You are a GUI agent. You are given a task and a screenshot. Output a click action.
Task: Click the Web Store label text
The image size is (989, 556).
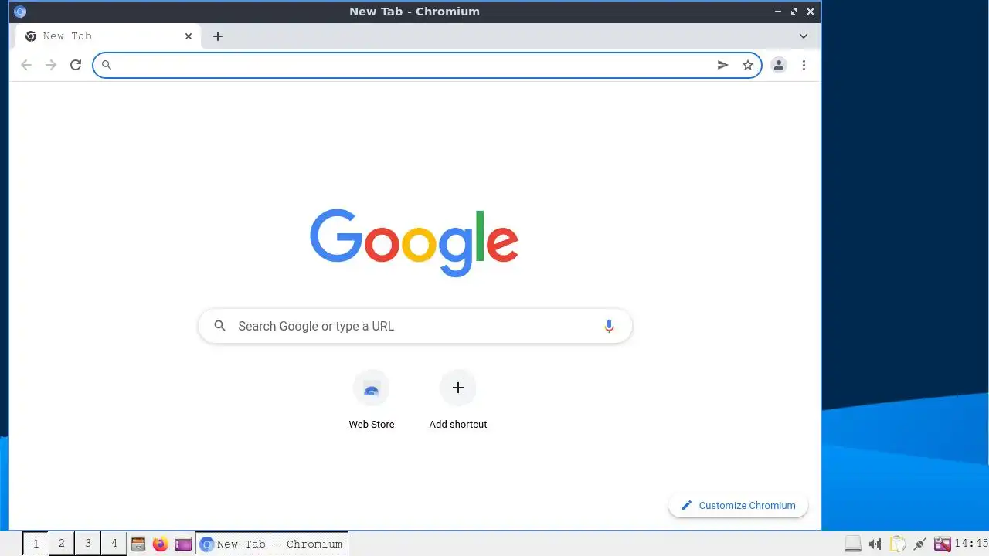(x=372, y=424)
